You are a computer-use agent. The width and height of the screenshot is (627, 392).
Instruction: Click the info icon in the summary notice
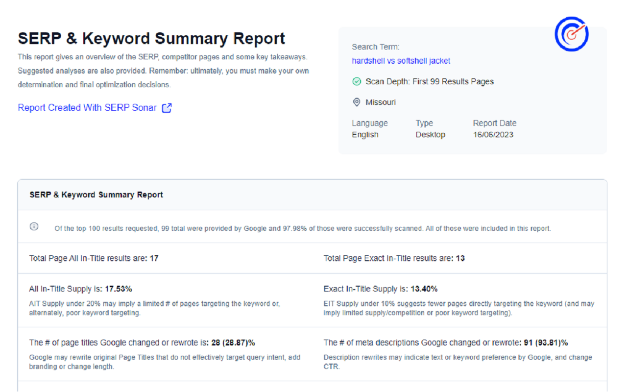(x=34, y=226)
